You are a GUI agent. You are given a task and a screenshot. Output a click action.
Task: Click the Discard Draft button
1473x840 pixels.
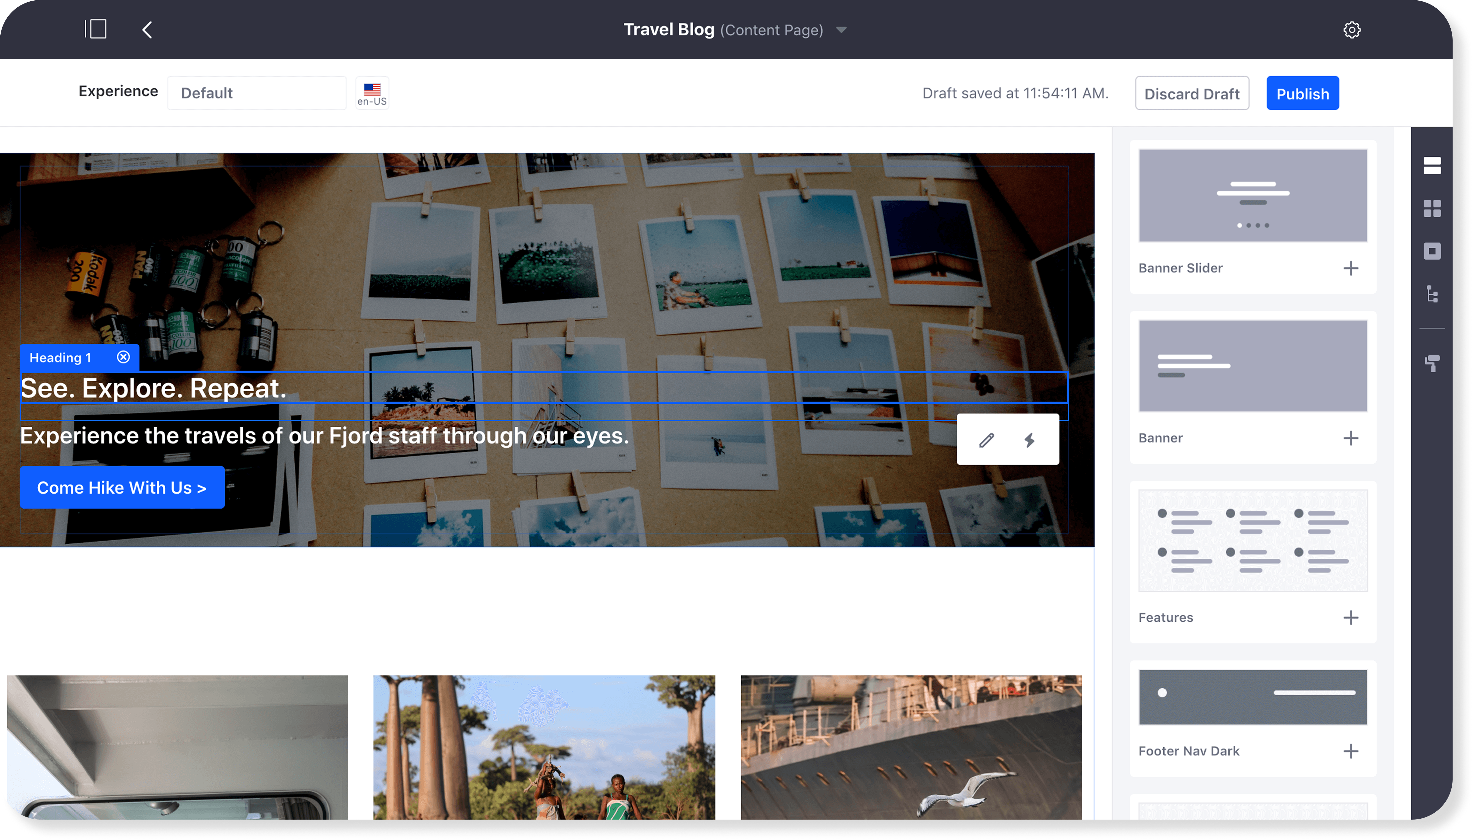(1191, 93)
